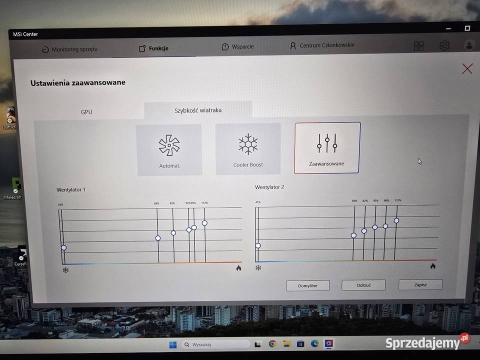Click the flame icon under Wentylator 2

432,266
